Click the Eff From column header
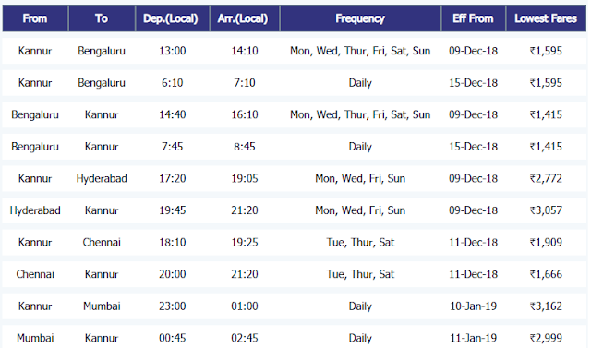This screenshot has width=591, height=348. [473, 18]
